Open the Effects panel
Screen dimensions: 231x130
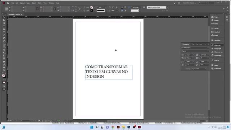[x=216, y=60]
